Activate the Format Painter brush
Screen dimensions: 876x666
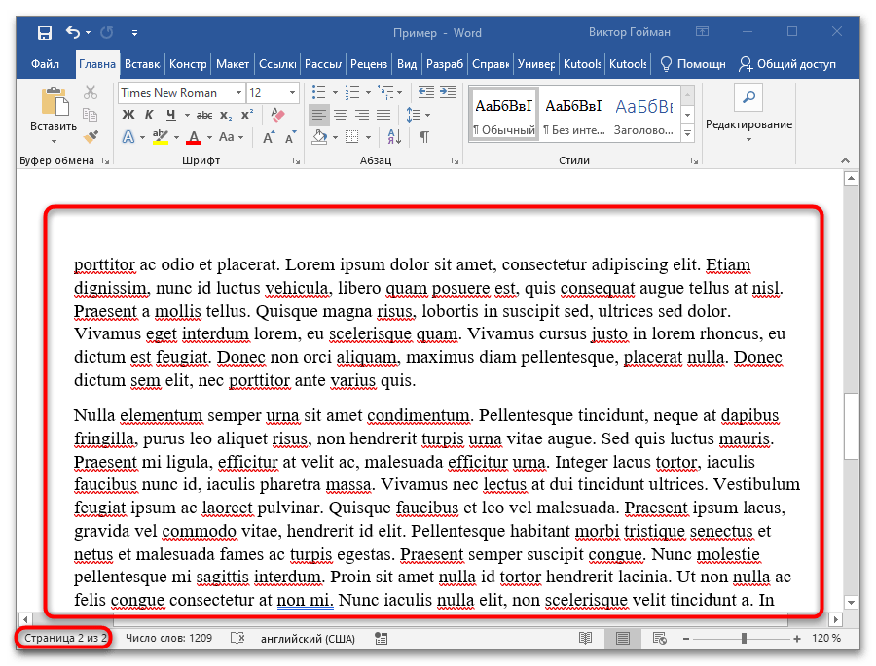pyautogui.click(x=90, y=136)
